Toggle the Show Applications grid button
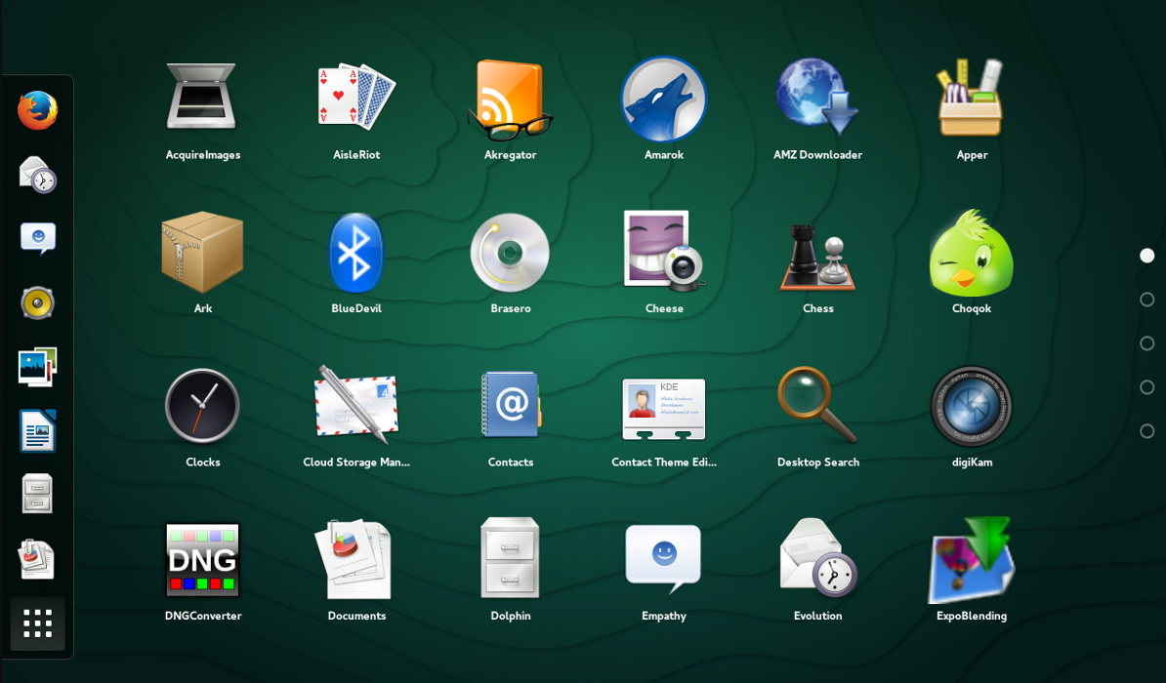1166x683 pixels. coord(37,623)
